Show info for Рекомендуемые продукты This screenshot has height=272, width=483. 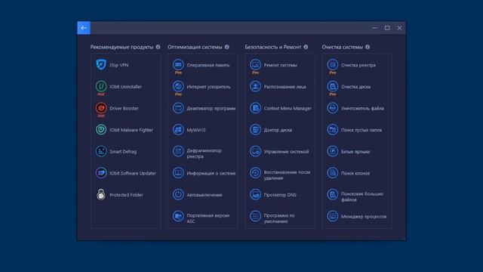(158, 47)
